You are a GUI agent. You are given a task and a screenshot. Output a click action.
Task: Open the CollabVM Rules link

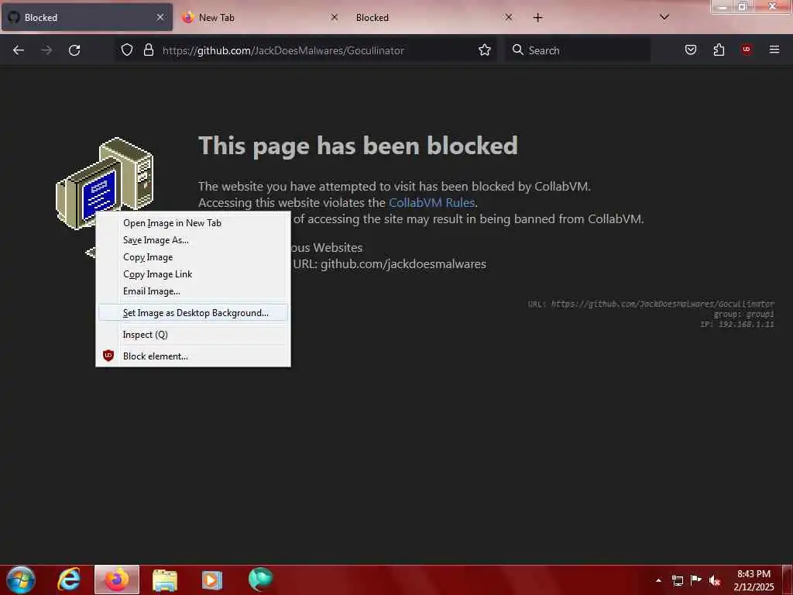(431, 203)
